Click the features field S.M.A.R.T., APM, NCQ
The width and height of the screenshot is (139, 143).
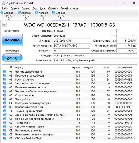tap(95, 61)
